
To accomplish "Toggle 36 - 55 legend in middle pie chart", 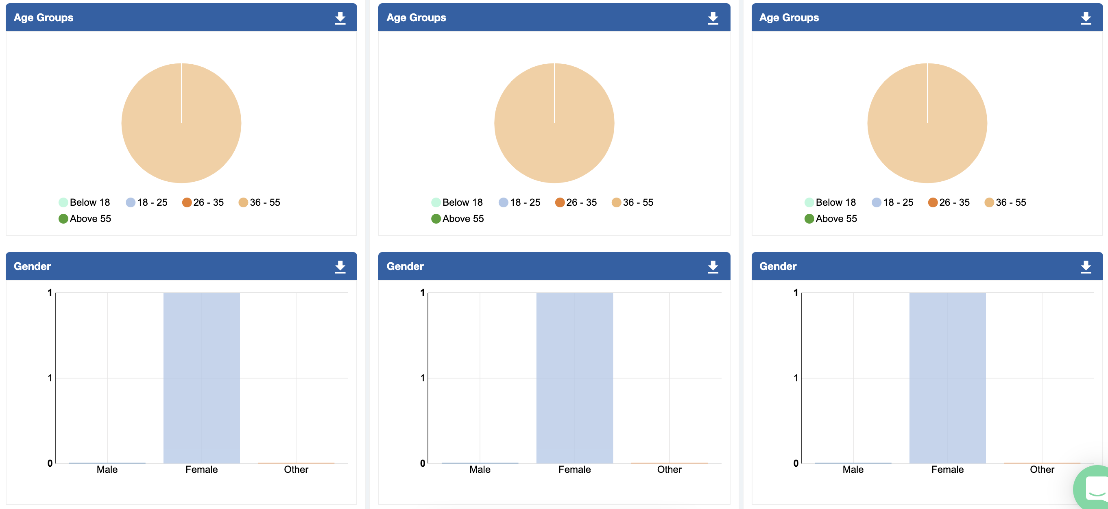I will (632, 202).
